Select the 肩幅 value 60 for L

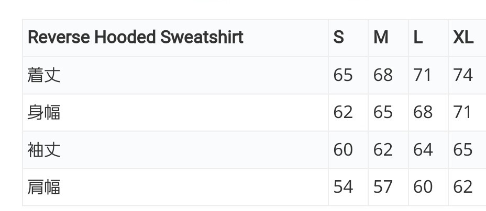point(423,187)
